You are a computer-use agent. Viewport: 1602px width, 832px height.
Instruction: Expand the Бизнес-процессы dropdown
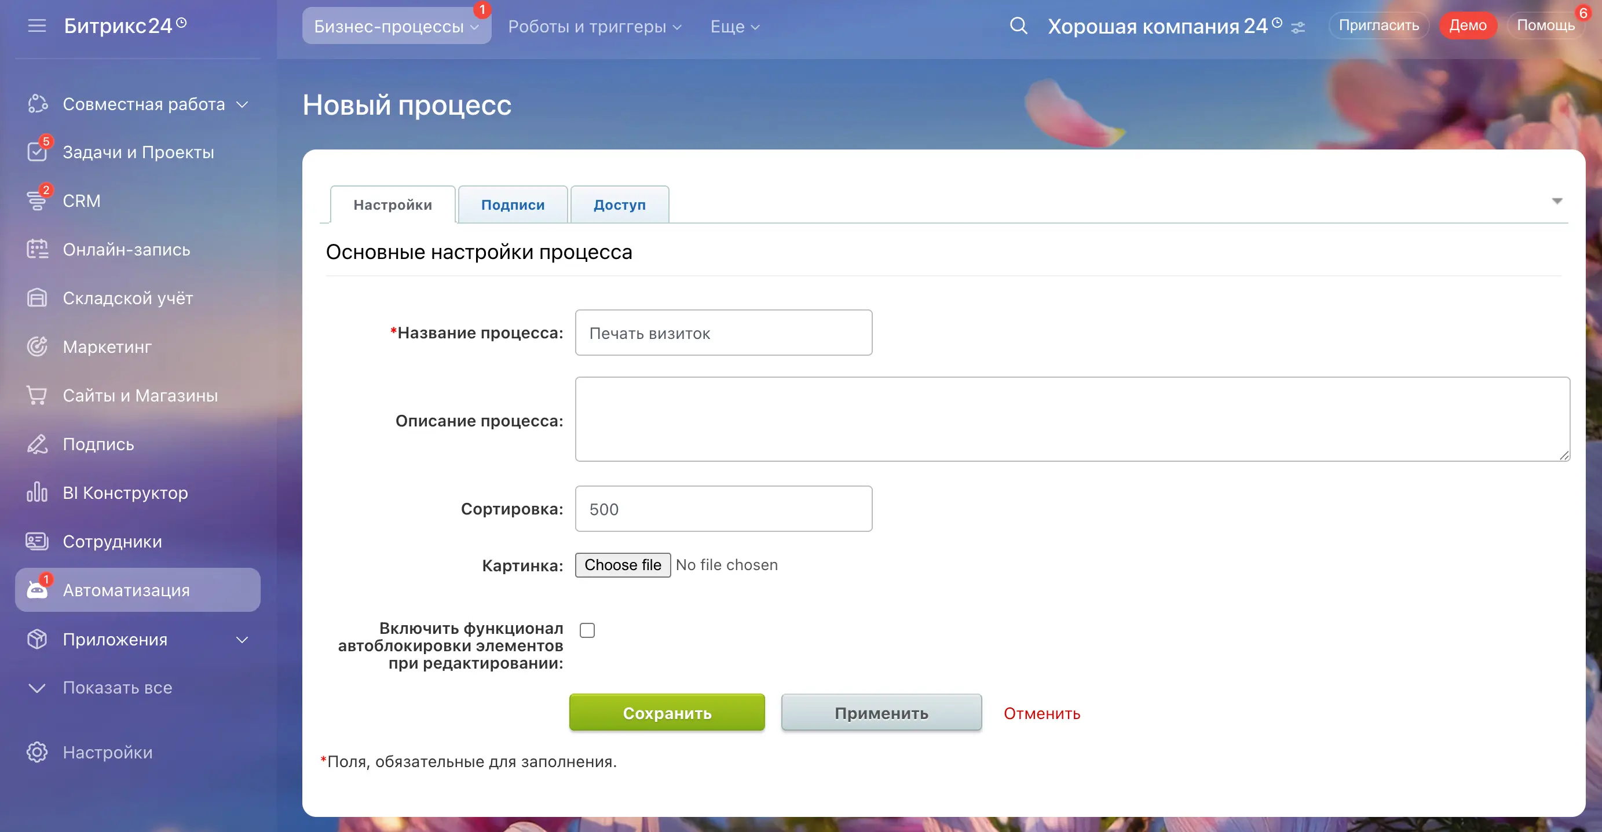(396, 25)
